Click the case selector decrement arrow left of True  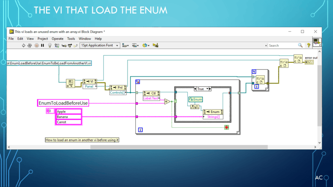click(x=195, y=89)
